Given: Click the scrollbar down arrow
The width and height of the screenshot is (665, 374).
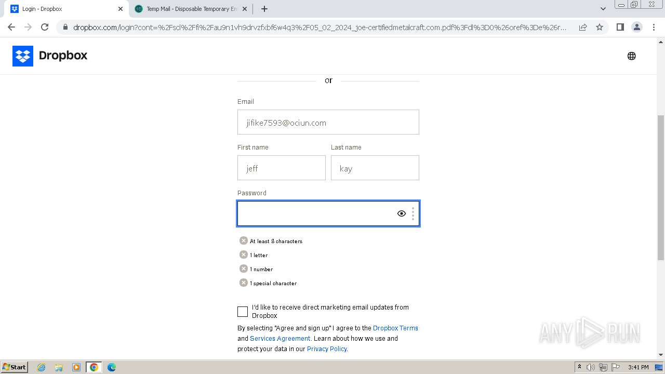Looking at the screenshot, I should (661, 355).
